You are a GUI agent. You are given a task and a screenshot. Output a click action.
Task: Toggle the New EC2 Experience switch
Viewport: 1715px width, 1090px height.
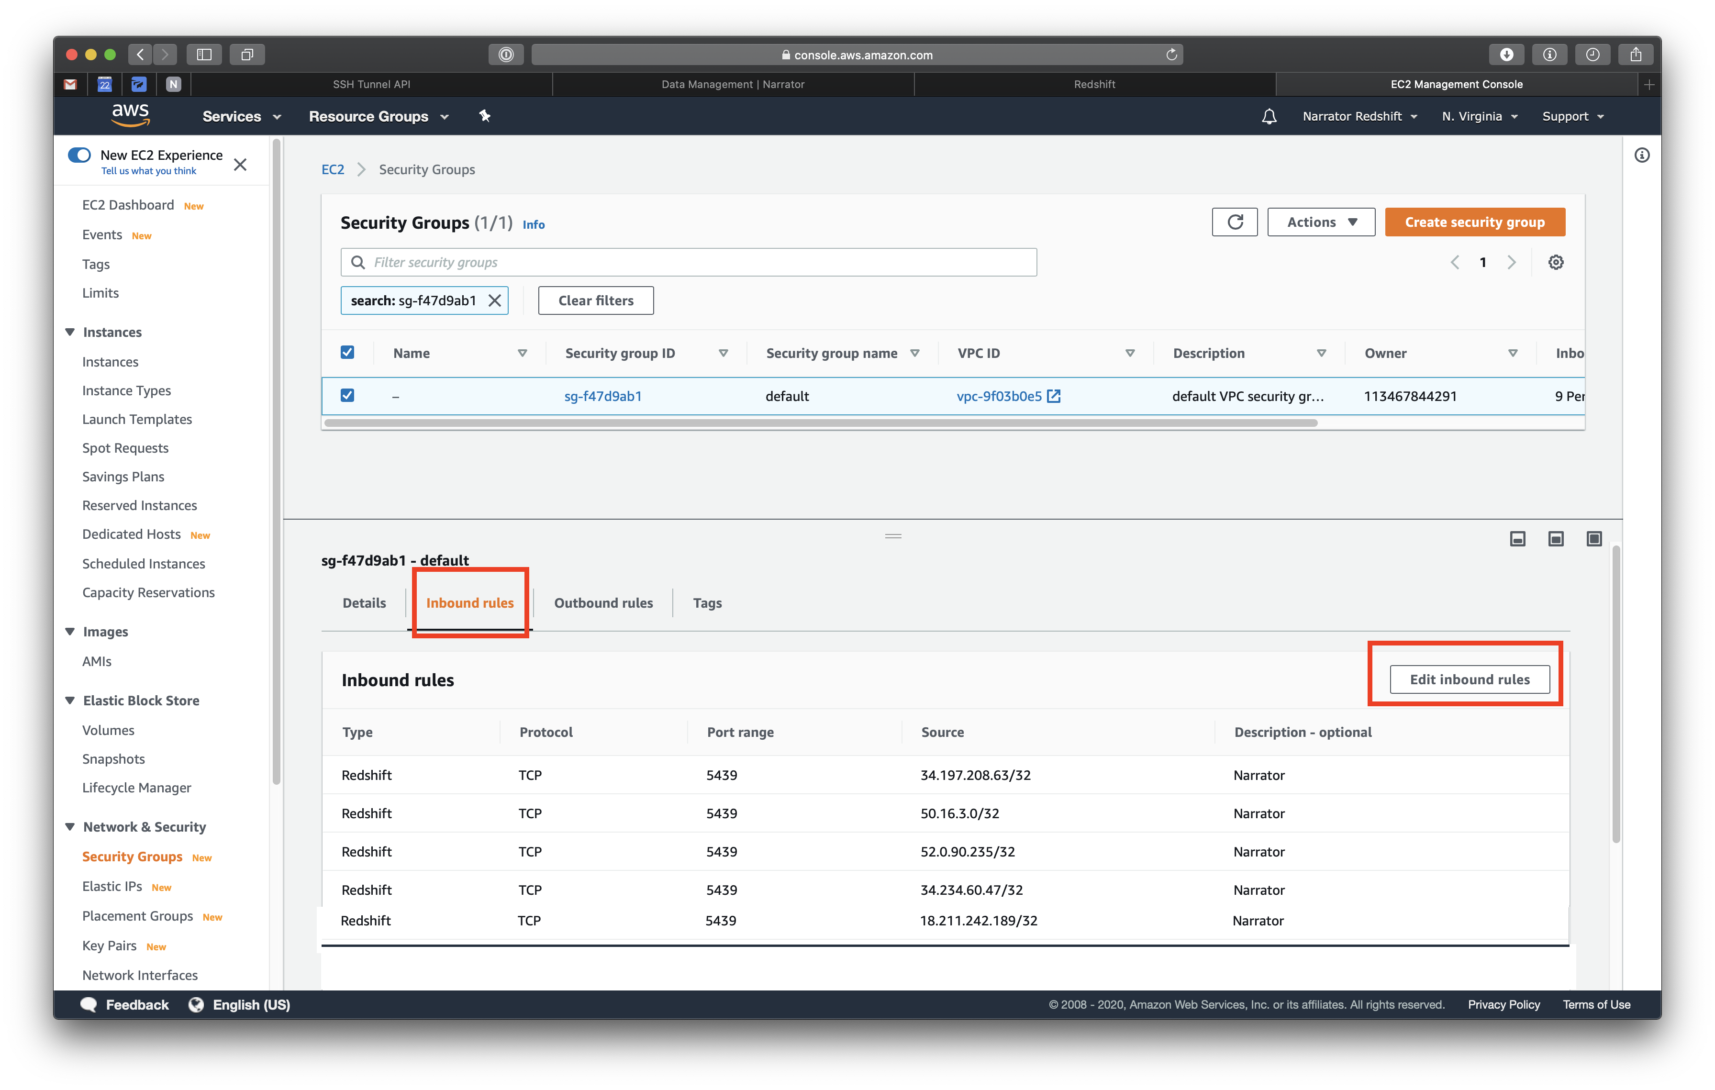79,155
